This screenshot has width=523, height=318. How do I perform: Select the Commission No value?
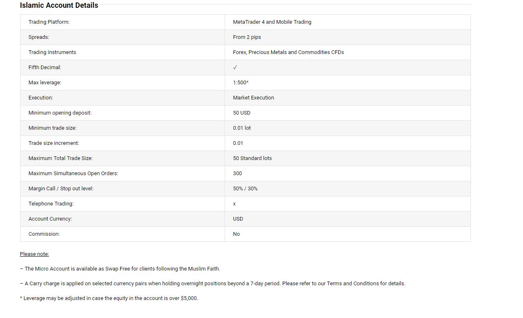[236, 234]
